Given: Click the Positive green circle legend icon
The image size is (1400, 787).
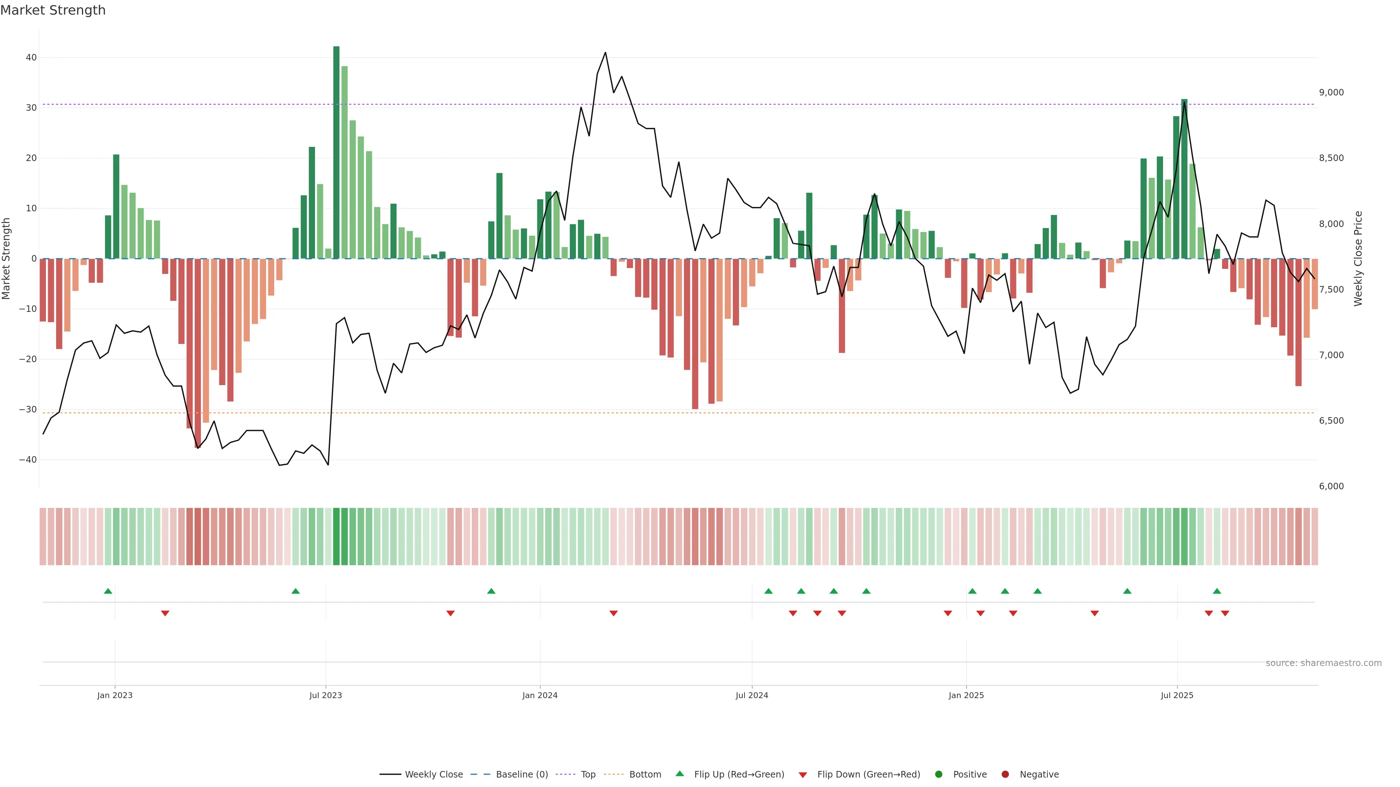Looking at the screenshot, I should click(x=938, y=775).
